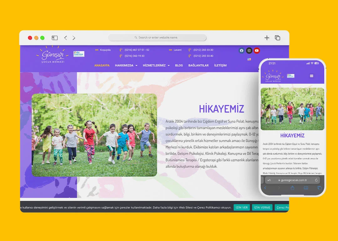Image resolution: width=338 pixels, height=241 pixels.
Task: Open the Çerez Politikası button
Action: pyautogui.click(x=282, y=208)
